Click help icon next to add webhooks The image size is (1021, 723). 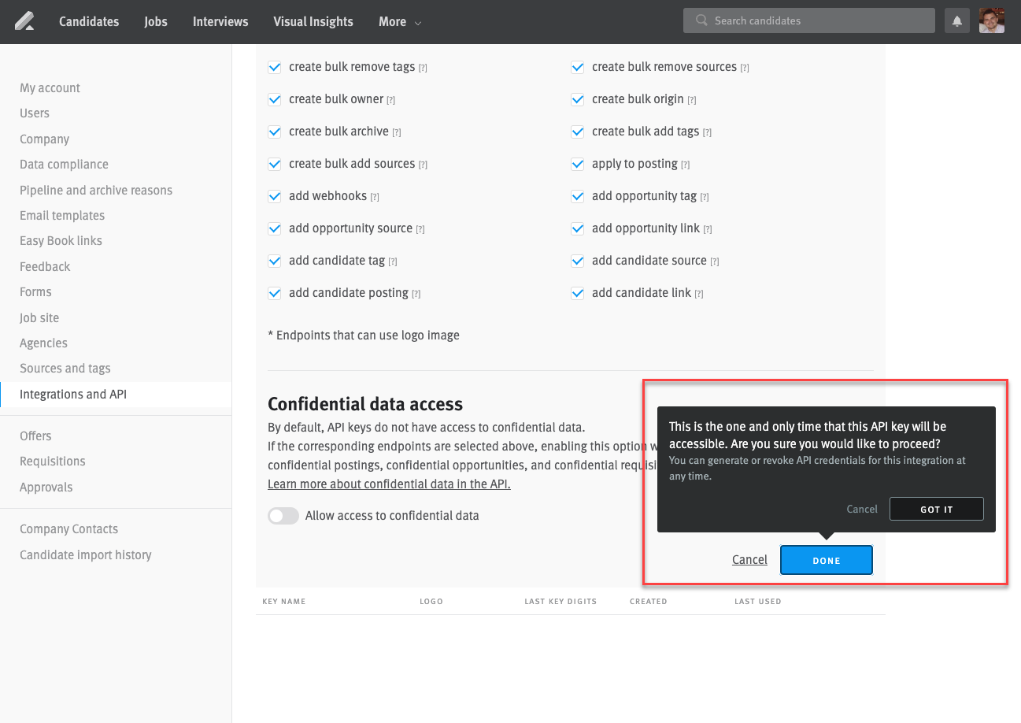375,197
